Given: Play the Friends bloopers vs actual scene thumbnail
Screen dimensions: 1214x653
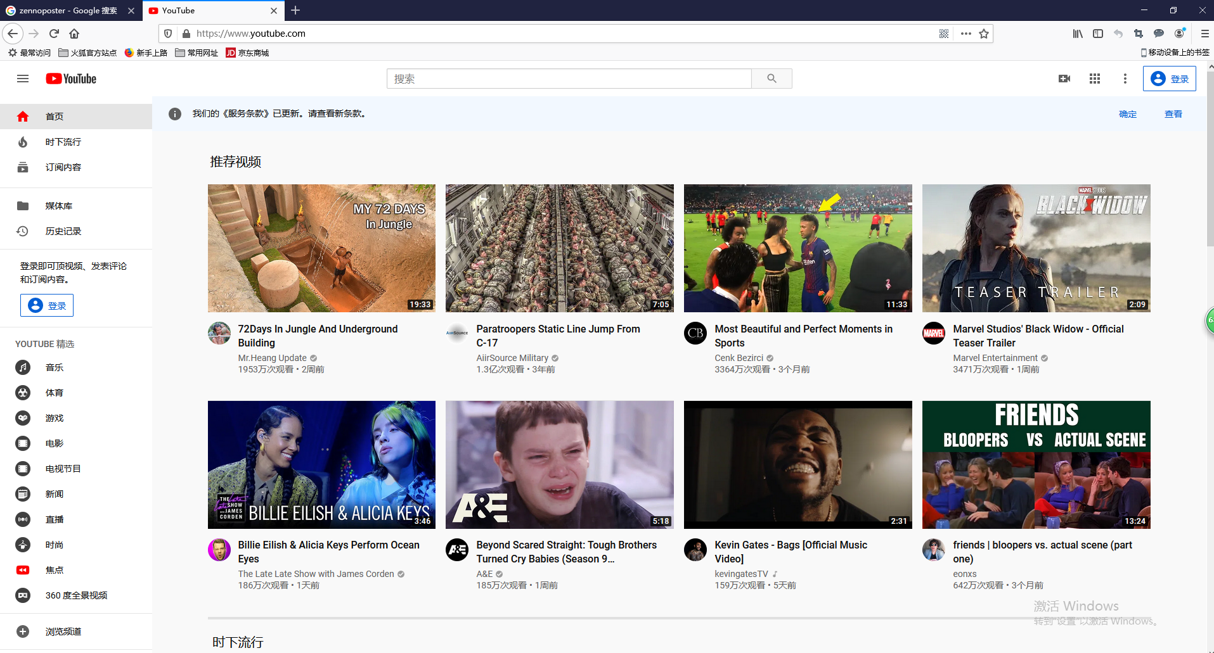Looking at the screenshot, I should click(x=1036, y=464).
